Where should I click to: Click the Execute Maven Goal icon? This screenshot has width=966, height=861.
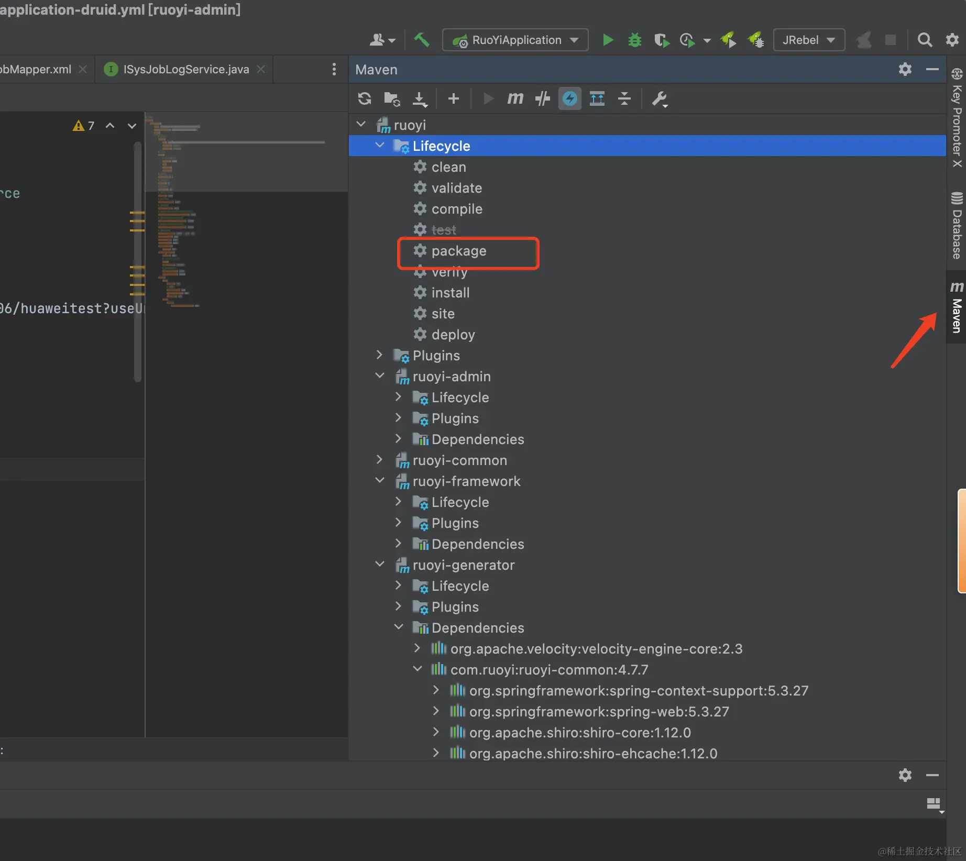(515, 98)
